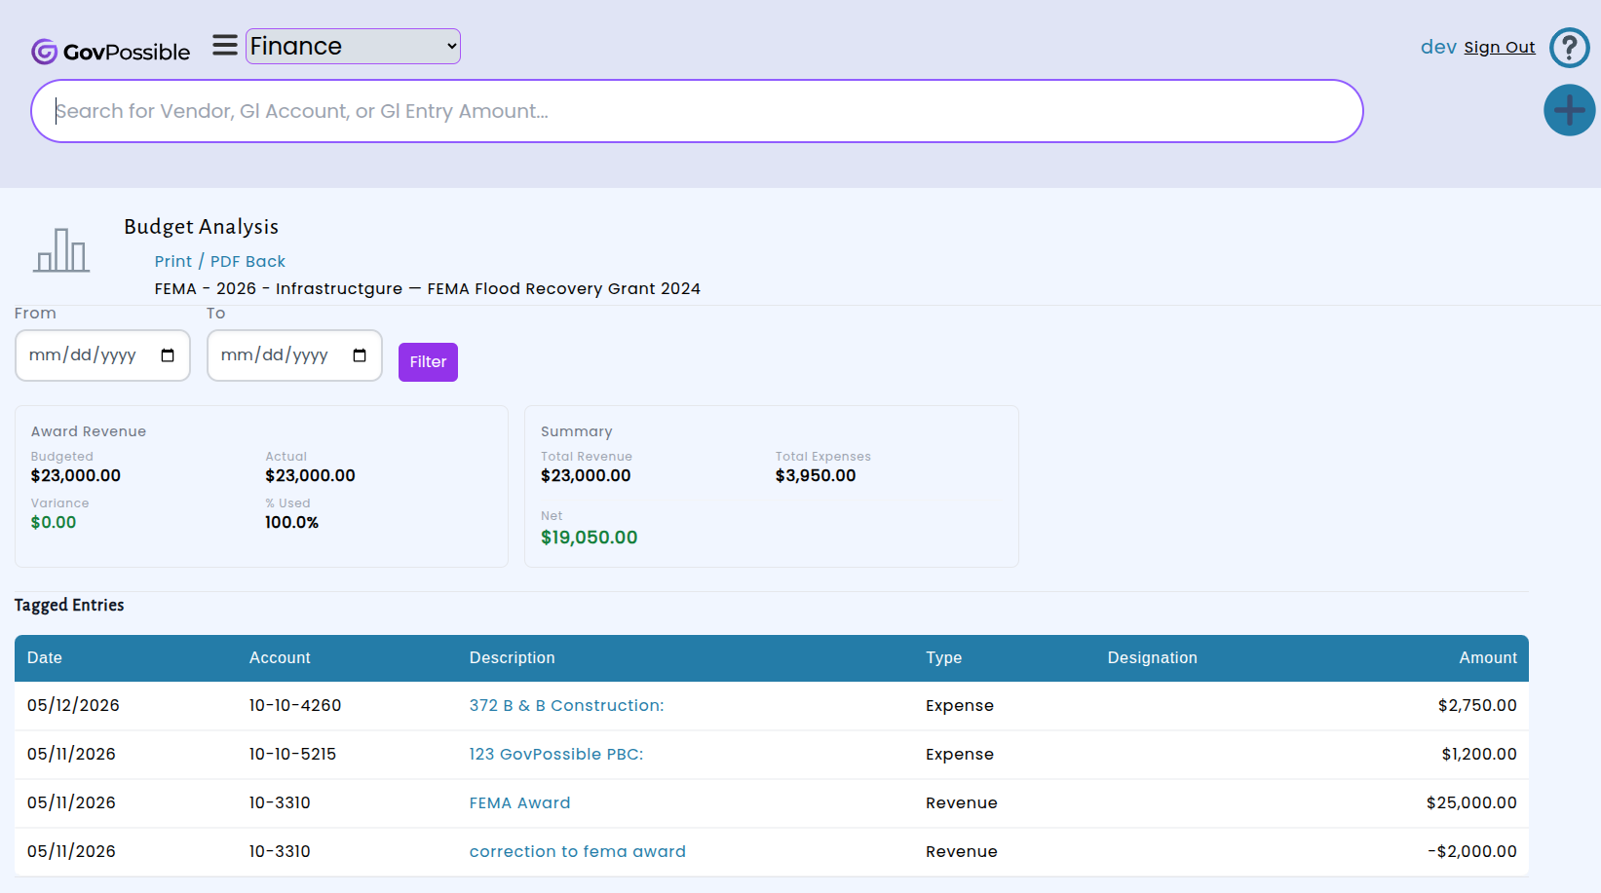This screenshot has width=1601, height=893.
Task: Click the purple Filter button
Action: pos(428,362)
